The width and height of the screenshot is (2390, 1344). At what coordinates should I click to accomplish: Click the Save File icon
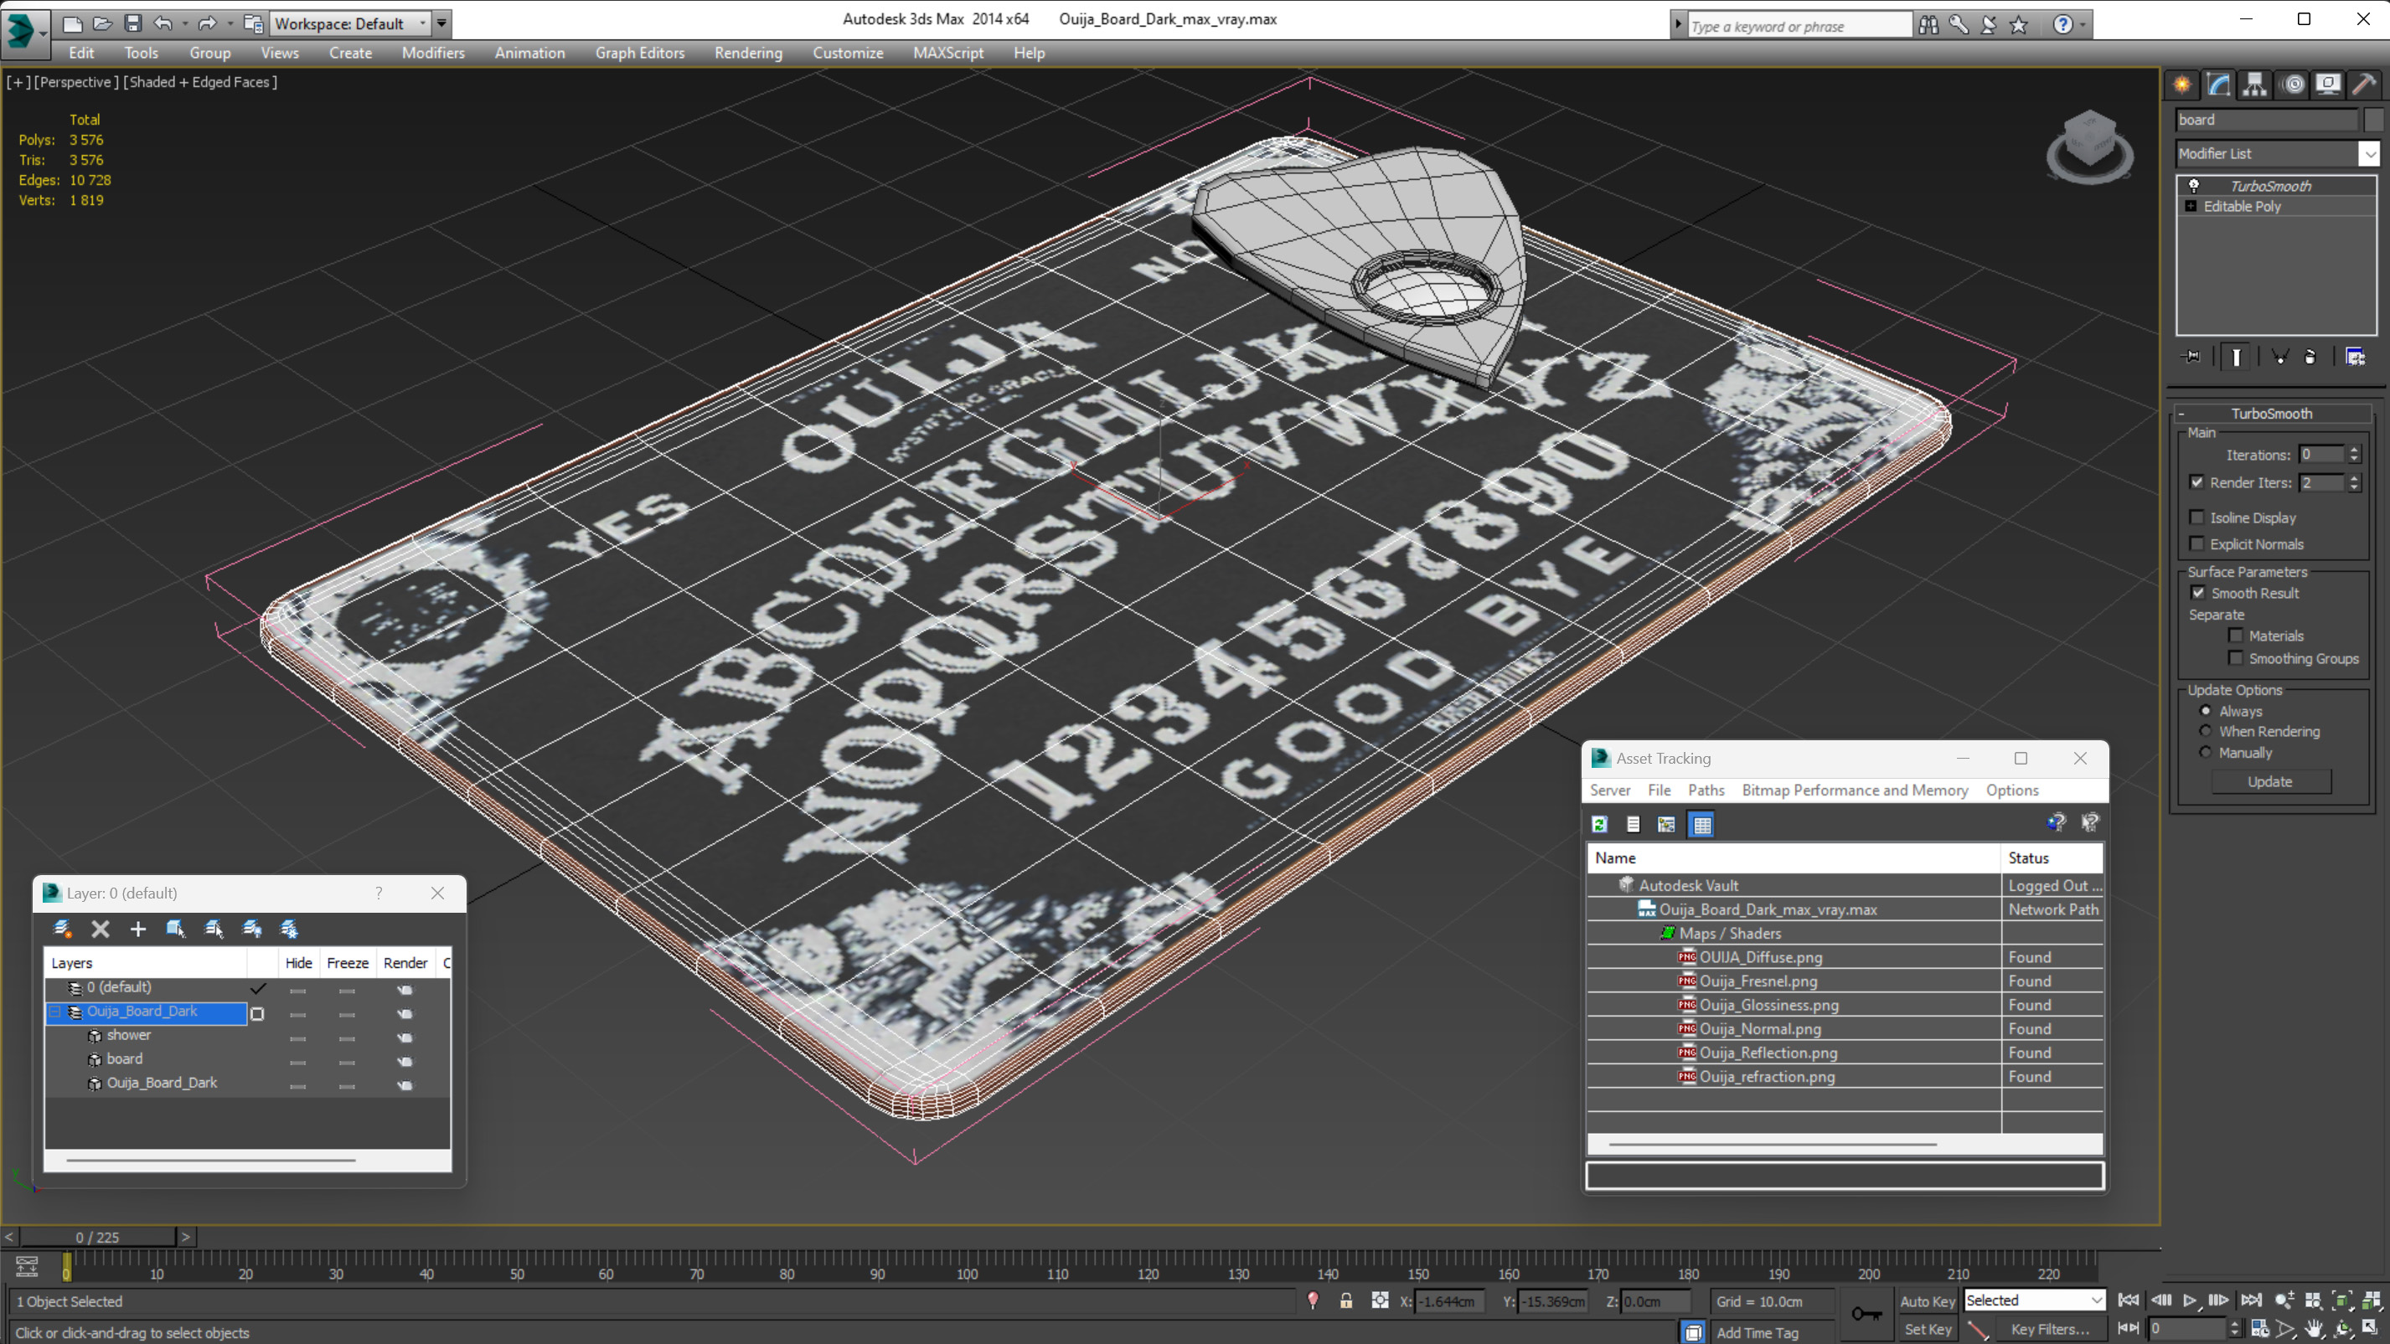(x=132, y=23)
